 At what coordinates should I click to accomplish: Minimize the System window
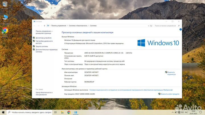click(166, 21)
